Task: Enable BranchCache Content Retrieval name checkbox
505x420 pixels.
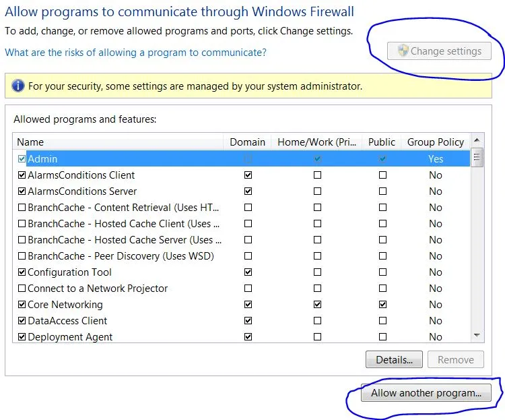Action: [22, 207]
